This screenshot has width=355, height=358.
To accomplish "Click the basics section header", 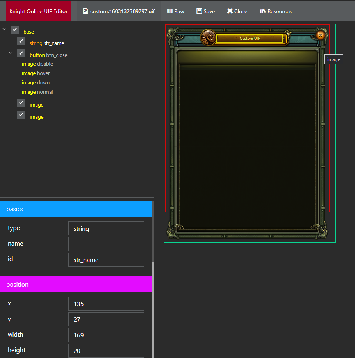I will tap(76, 209).
